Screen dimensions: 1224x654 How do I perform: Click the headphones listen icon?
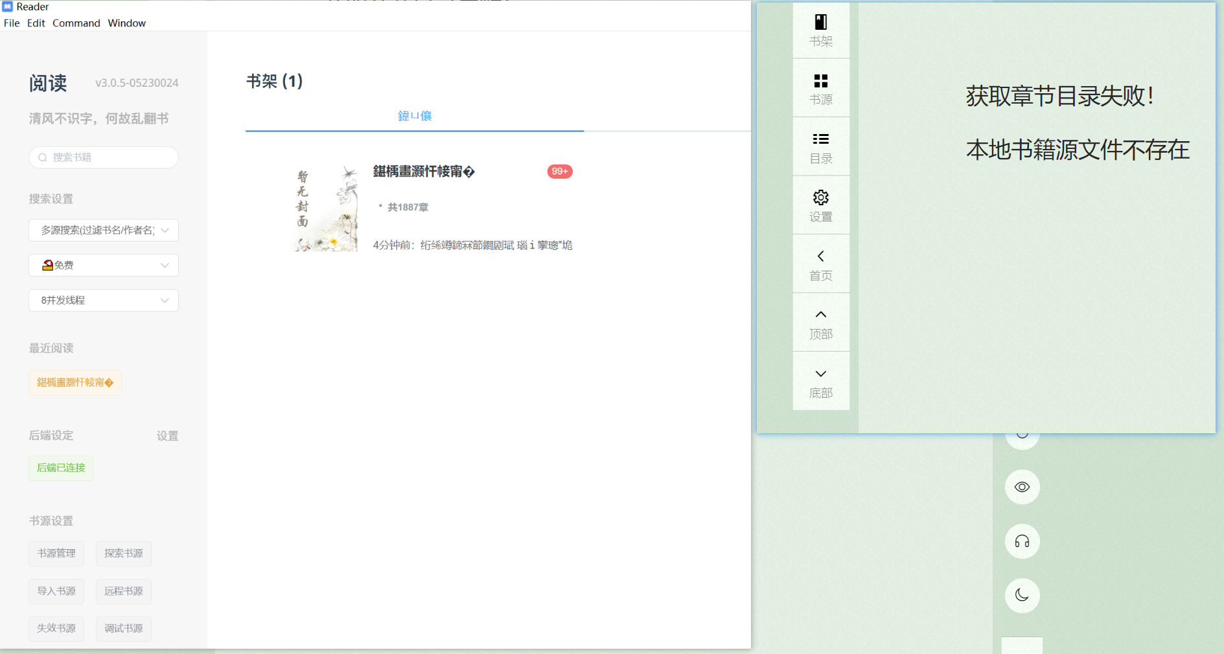(x=1022, y=541)
